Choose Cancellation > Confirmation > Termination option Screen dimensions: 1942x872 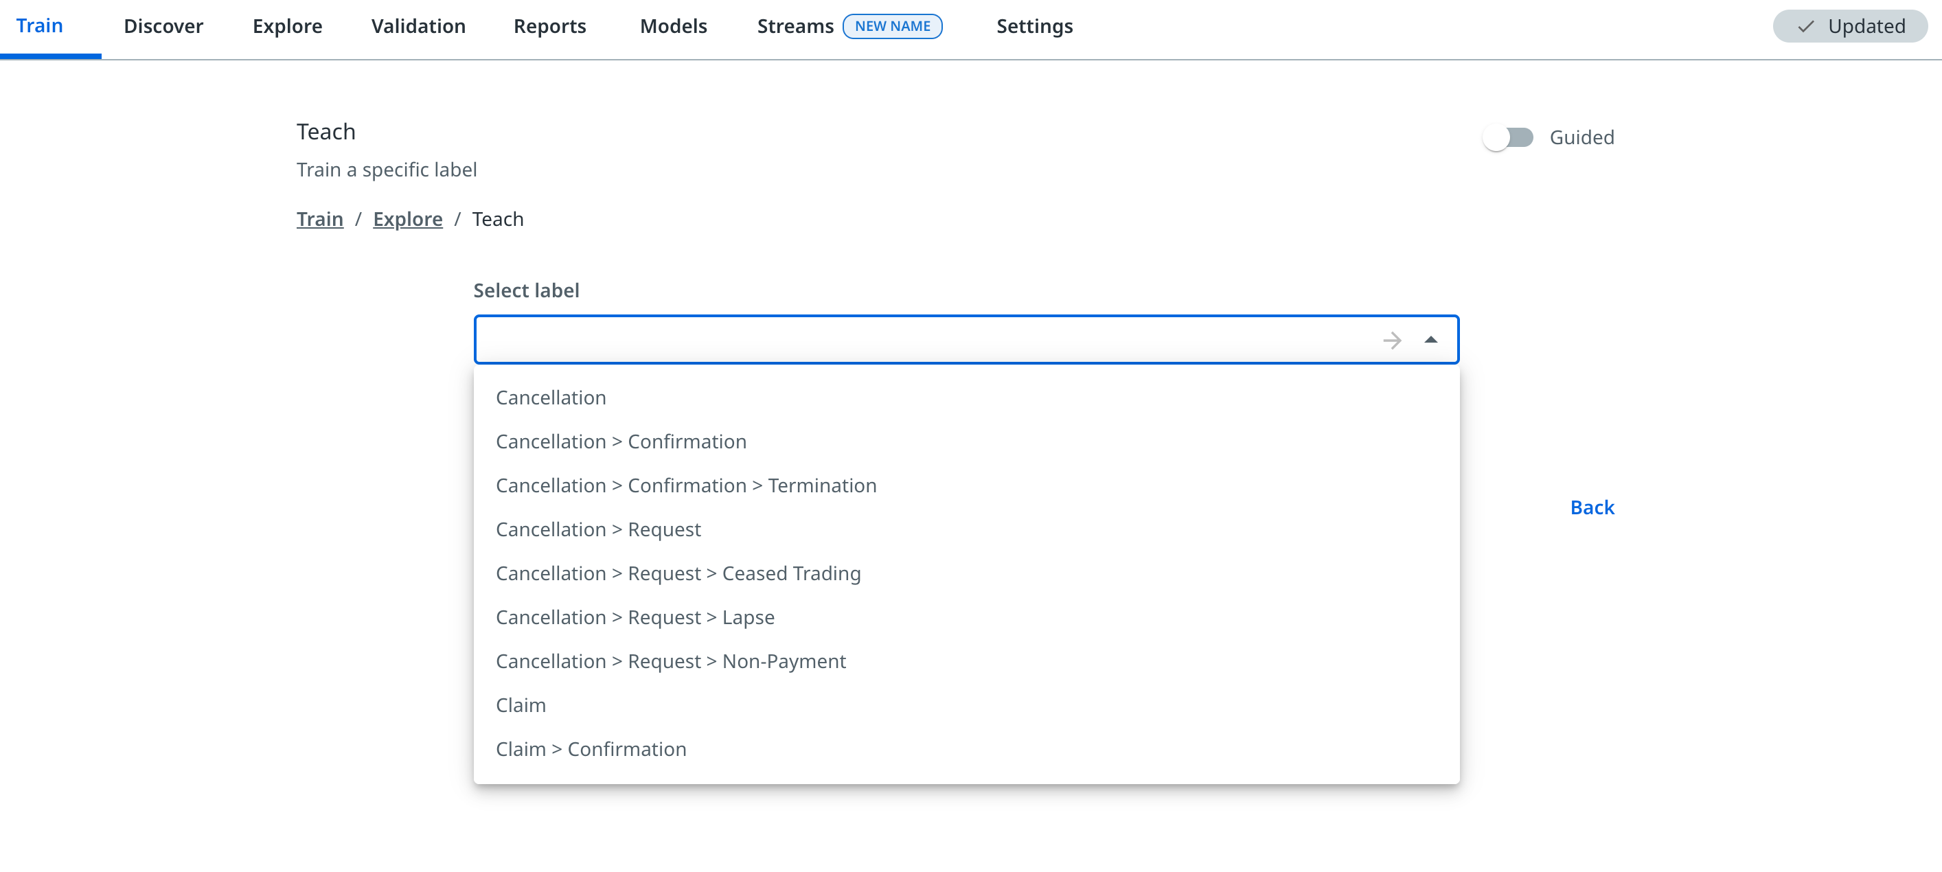(x=685, y=485)
